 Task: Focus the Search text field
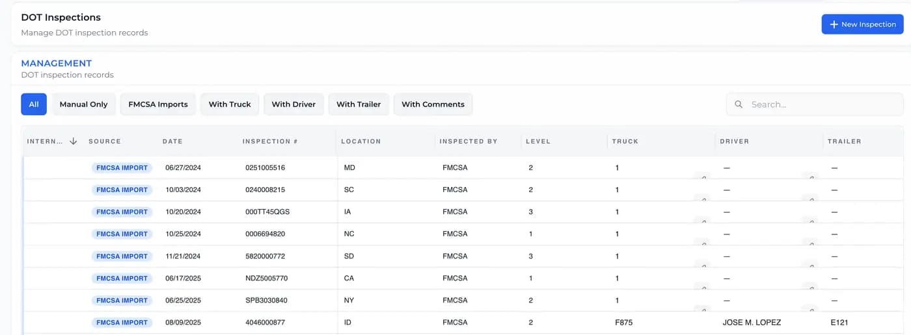click(x=820, y=105)
